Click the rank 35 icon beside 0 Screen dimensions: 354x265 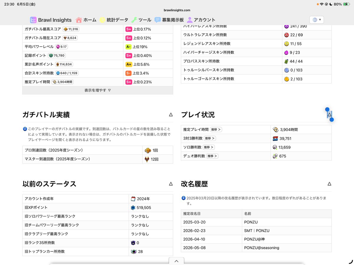coord(133,243)
